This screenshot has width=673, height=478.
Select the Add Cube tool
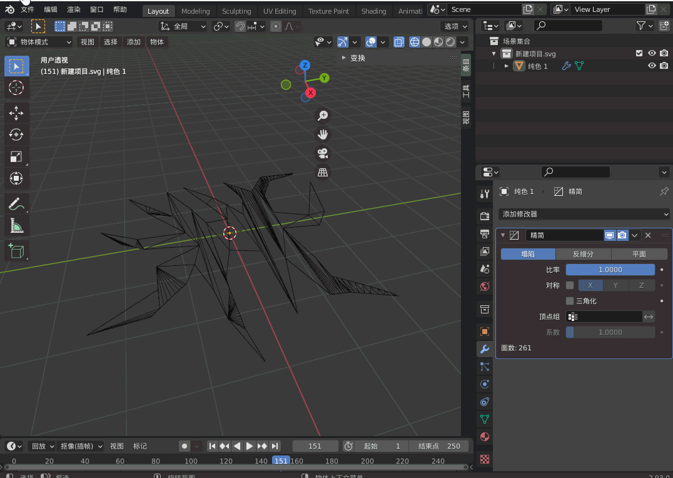pos(16,251)
